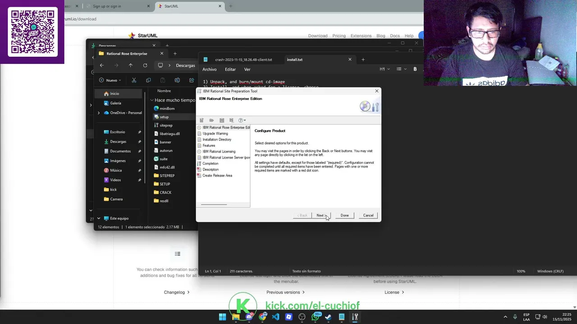This screenshot has height=324, width=577.
Task: Switch to the install.txt tab in Notepad
Action: [x=295, y=59]
